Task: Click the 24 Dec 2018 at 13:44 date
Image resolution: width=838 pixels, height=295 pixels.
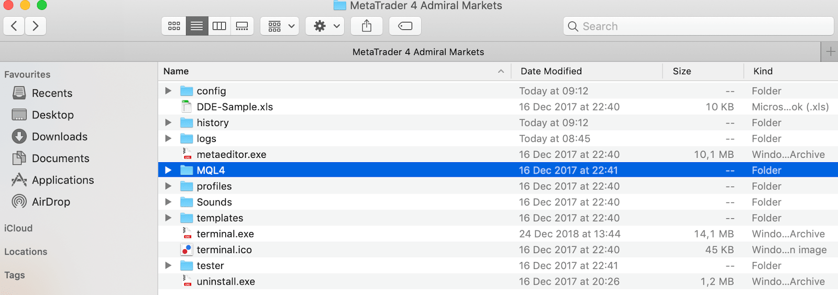Action: pyautogui.click(x=570, y=234)
